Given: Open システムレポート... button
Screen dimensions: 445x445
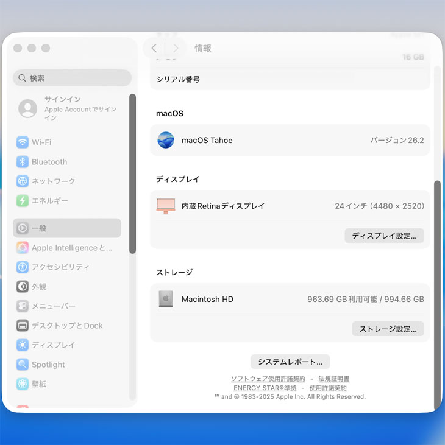Looking at the screenshot, I should [x=290, y=362].
